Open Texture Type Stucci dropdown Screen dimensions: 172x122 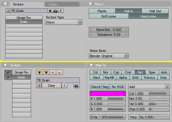(64, 22)
